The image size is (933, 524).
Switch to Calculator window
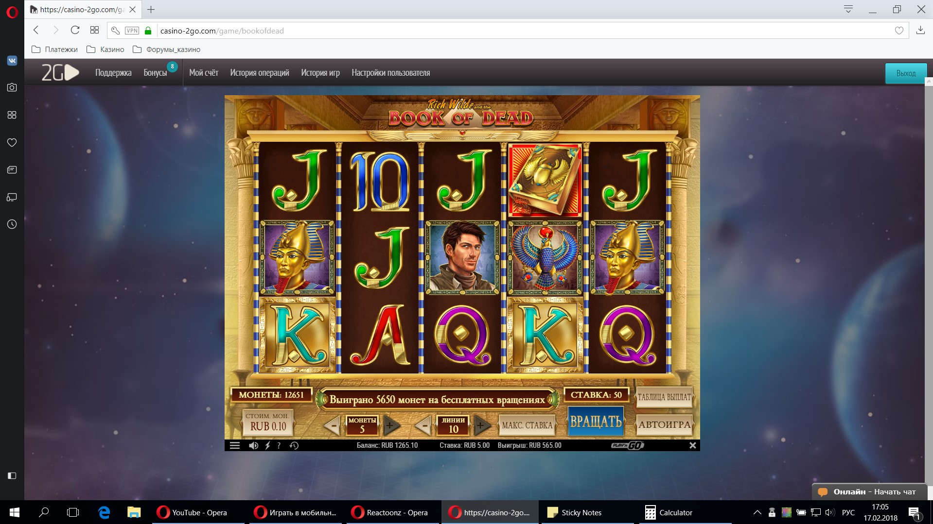point(685,512)
